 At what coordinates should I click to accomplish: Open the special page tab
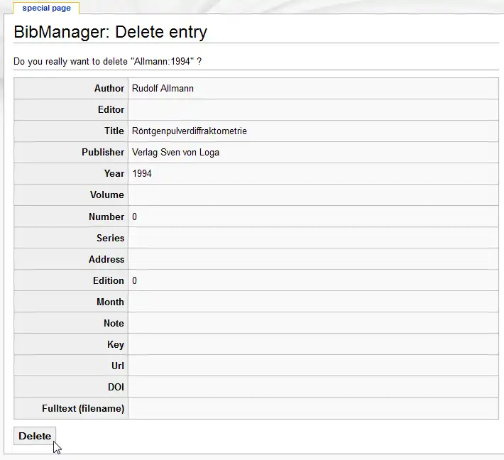coord(46,9)
